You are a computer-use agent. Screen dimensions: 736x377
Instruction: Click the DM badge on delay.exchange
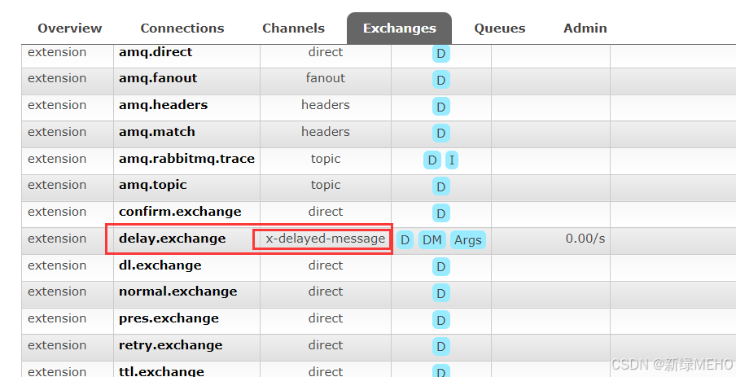(x=432, y=240)
